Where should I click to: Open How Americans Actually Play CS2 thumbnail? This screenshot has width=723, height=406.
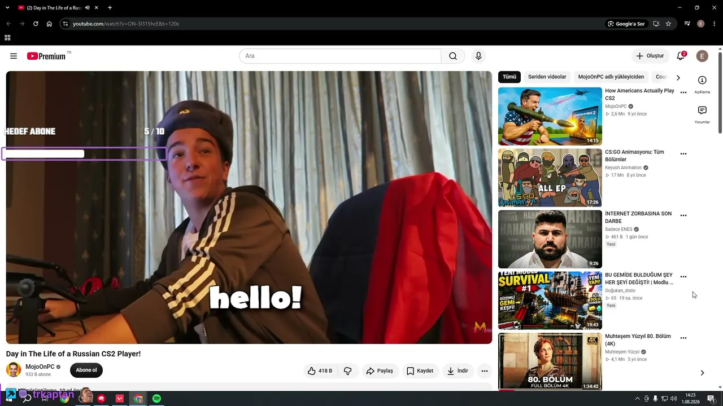pos(550,116)
